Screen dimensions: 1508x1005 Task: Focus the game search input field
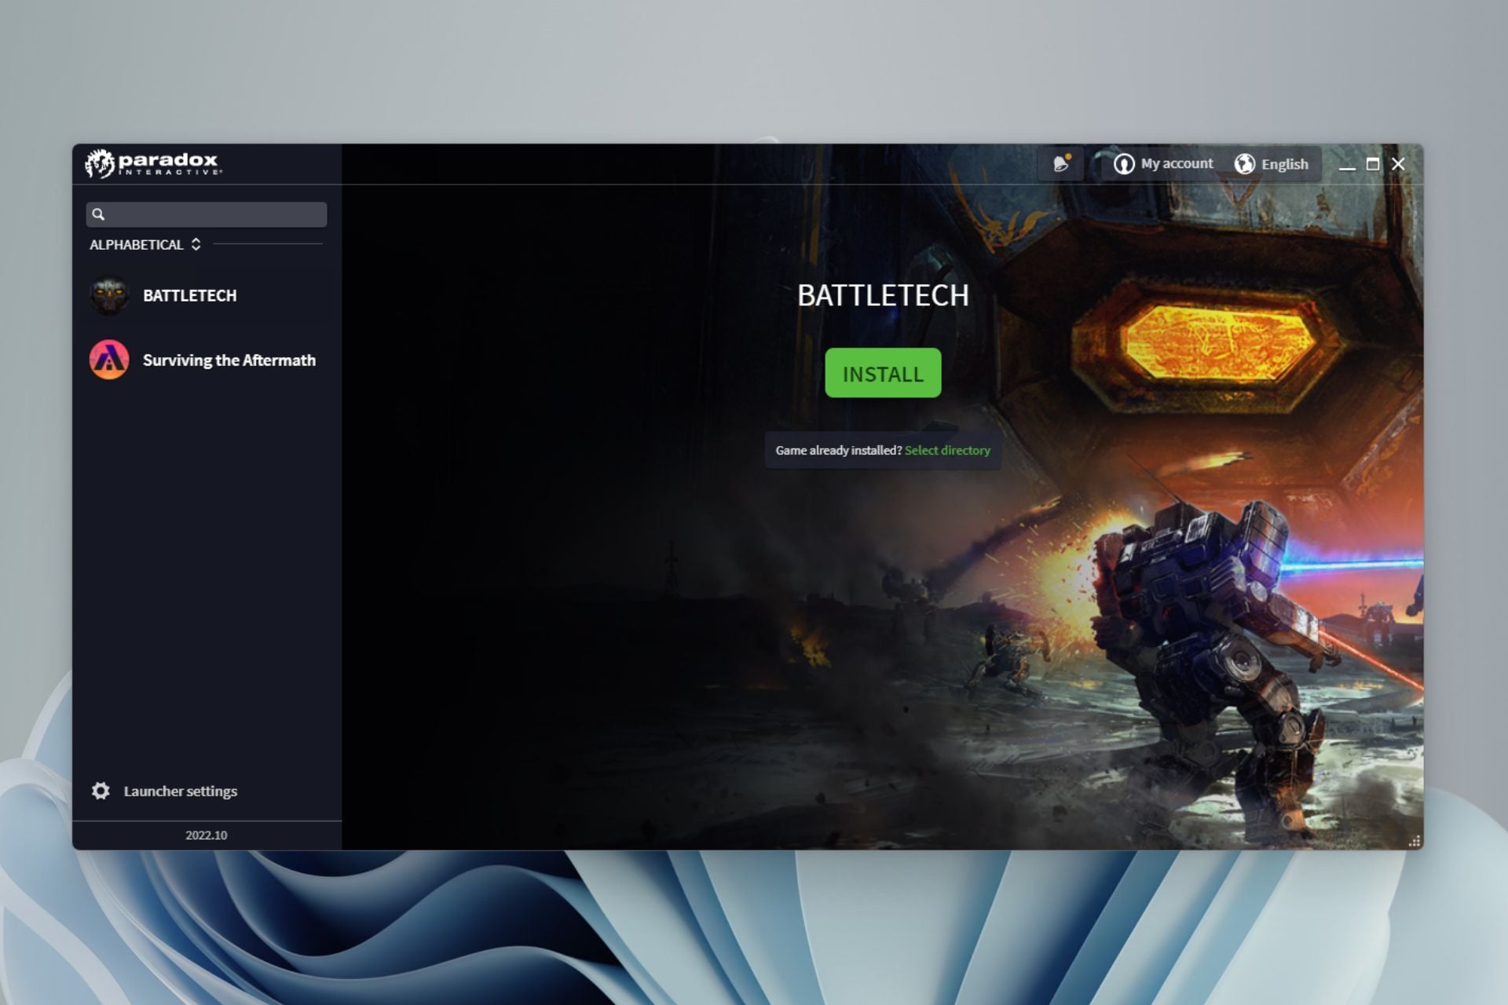216,214
